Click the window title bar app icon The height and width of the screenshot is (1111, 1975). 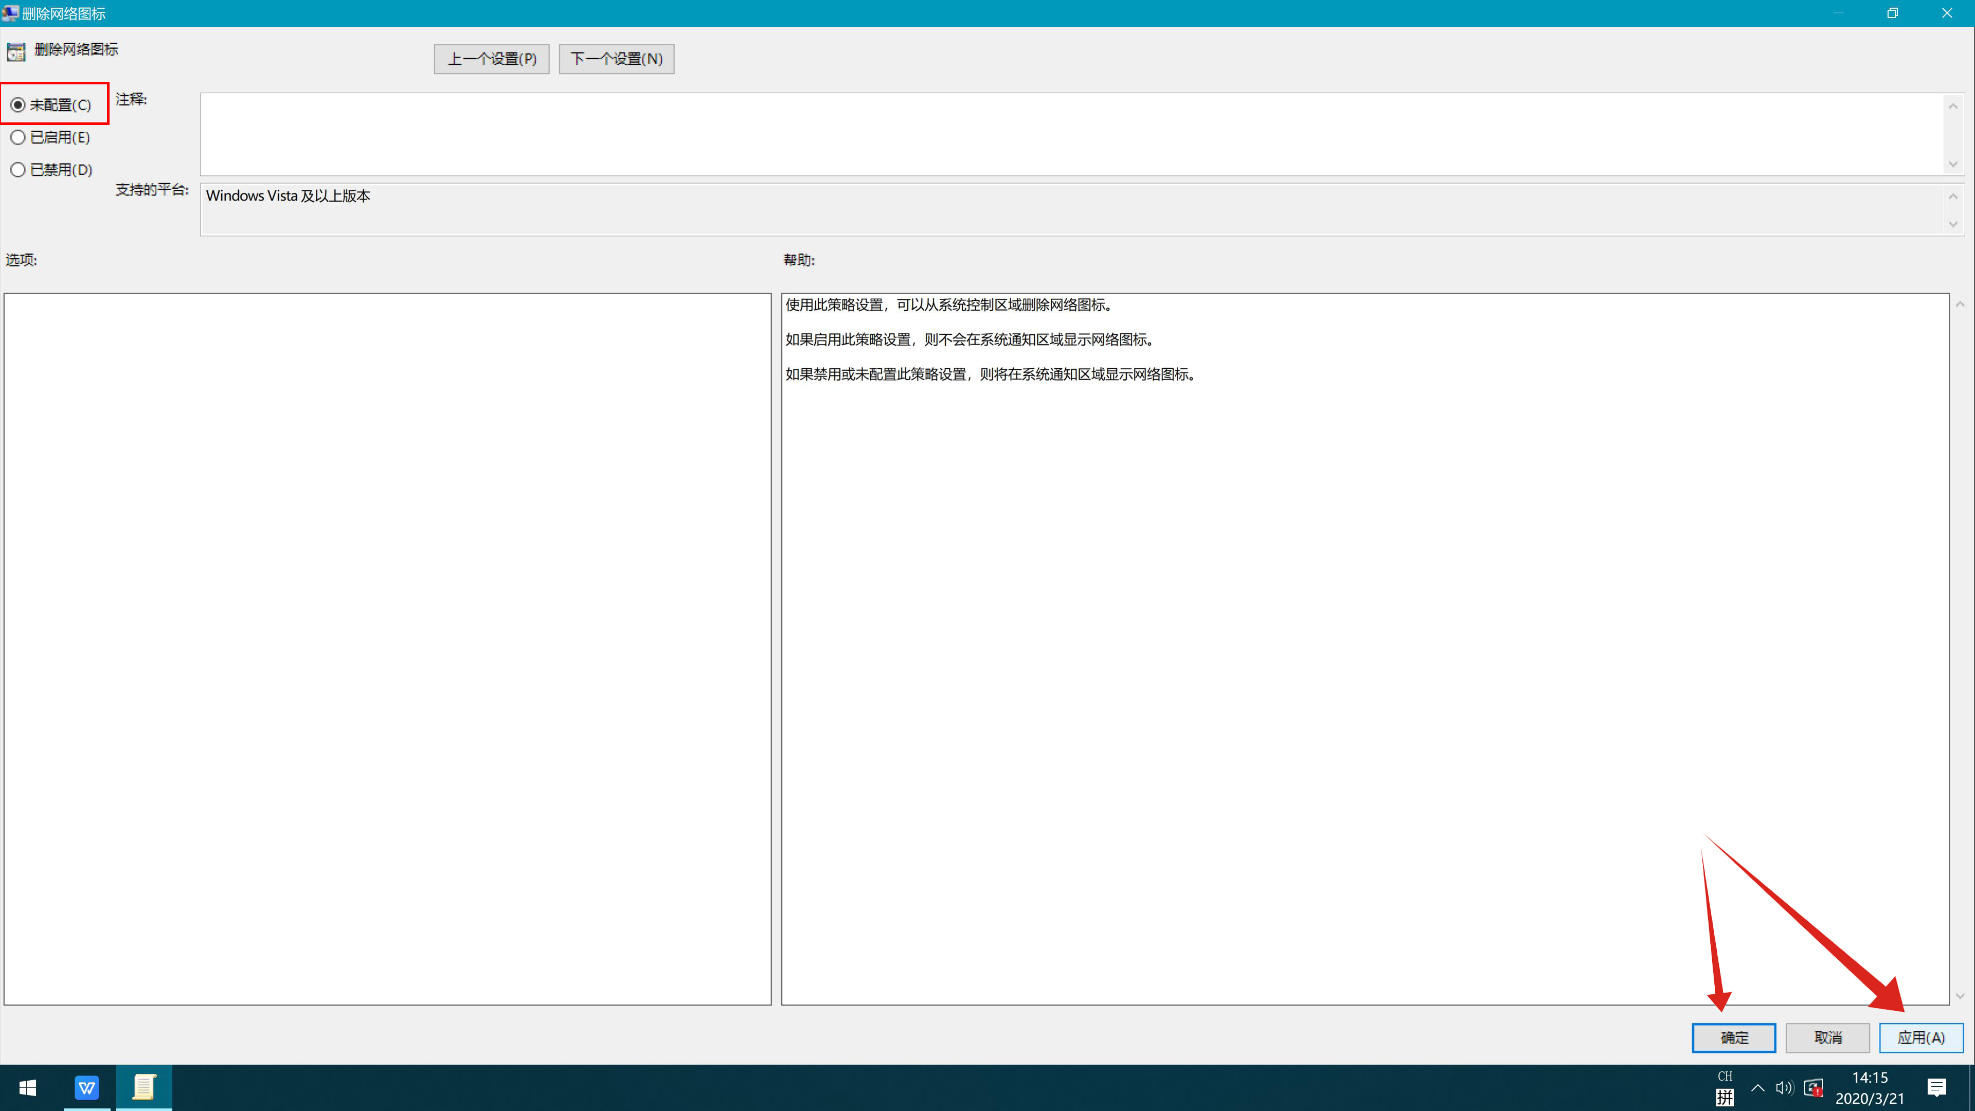(10, 13)
